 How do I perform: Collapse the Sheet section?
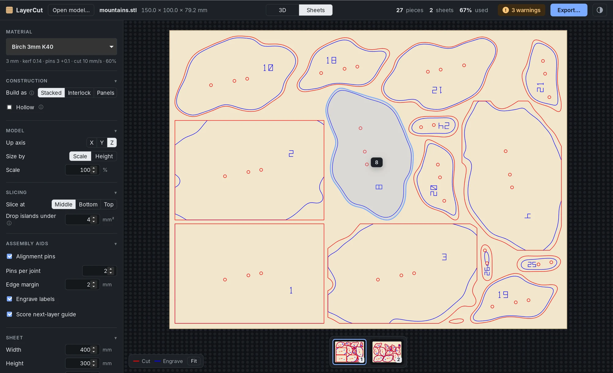(116, 338)
